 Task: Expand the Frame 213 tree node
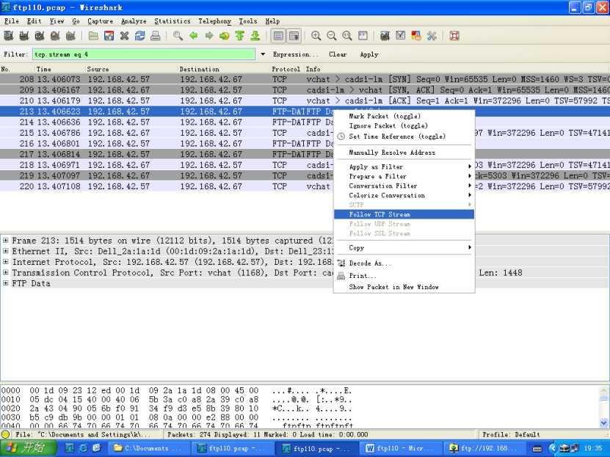pos(5,241)
